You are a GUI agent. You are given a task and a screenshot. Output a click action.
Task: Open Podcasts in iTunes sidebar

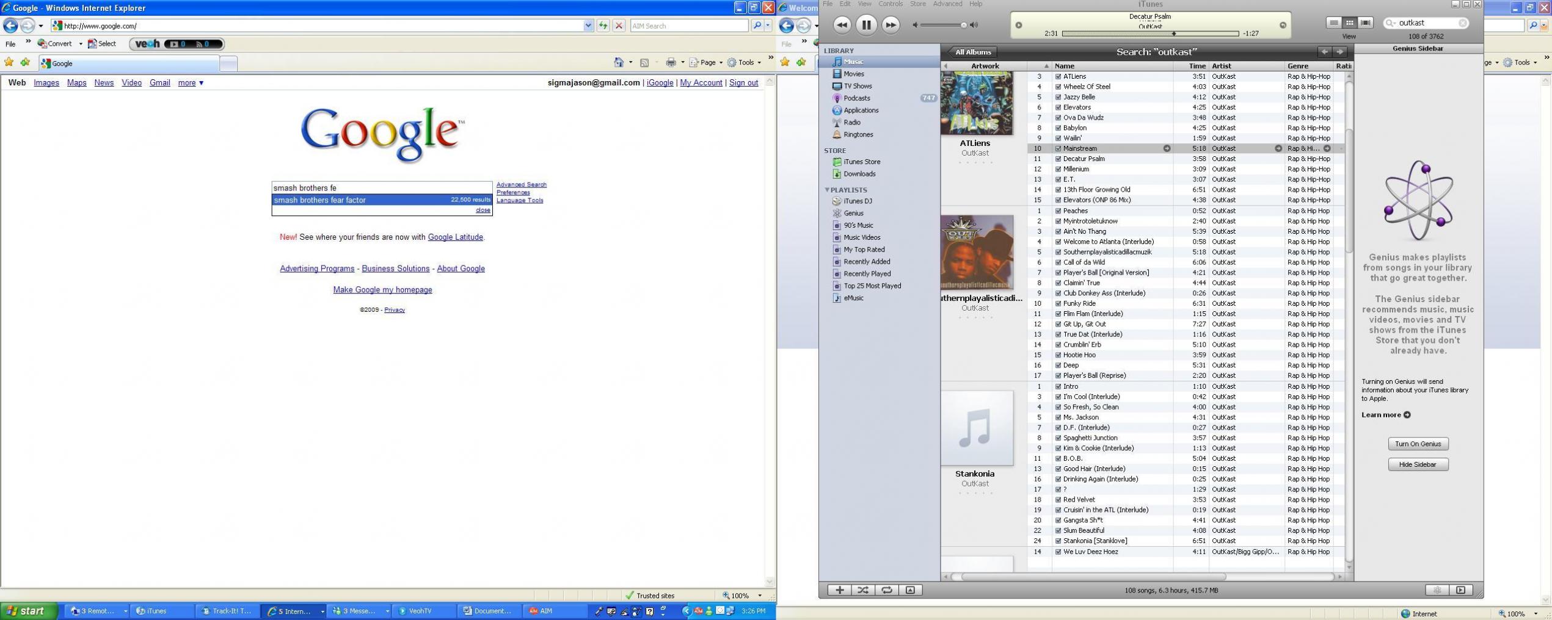click(x=856, y=98)
